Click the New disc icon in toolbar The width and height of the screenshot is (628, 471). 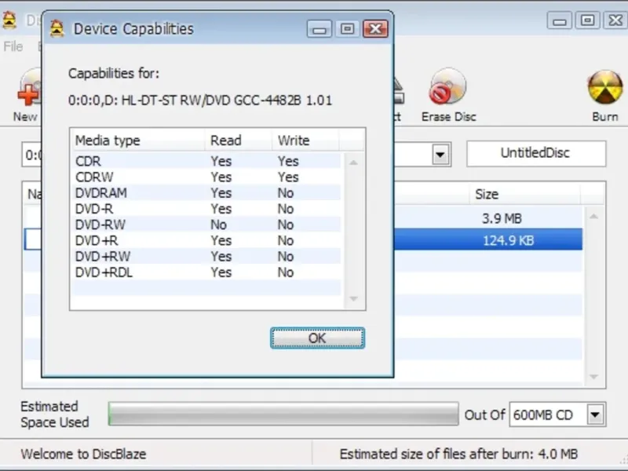coord(29,87)
